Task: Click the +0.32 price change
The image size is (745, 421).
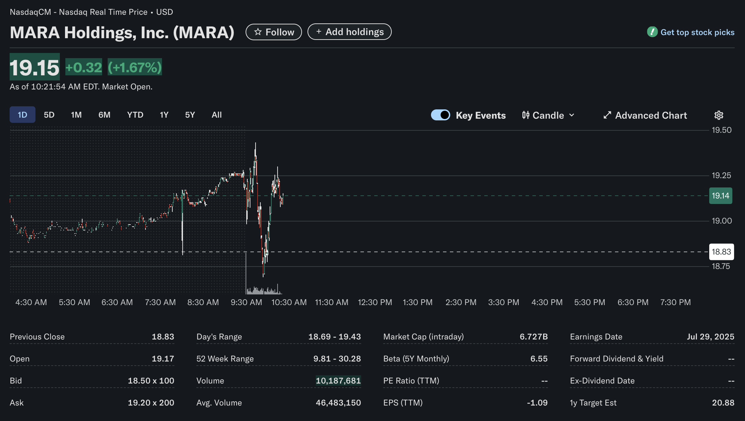Action: coord(84,67)
